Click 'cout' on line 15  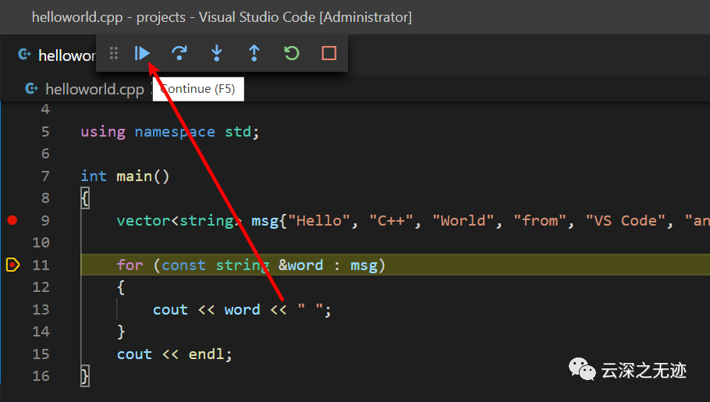[134, 354]
